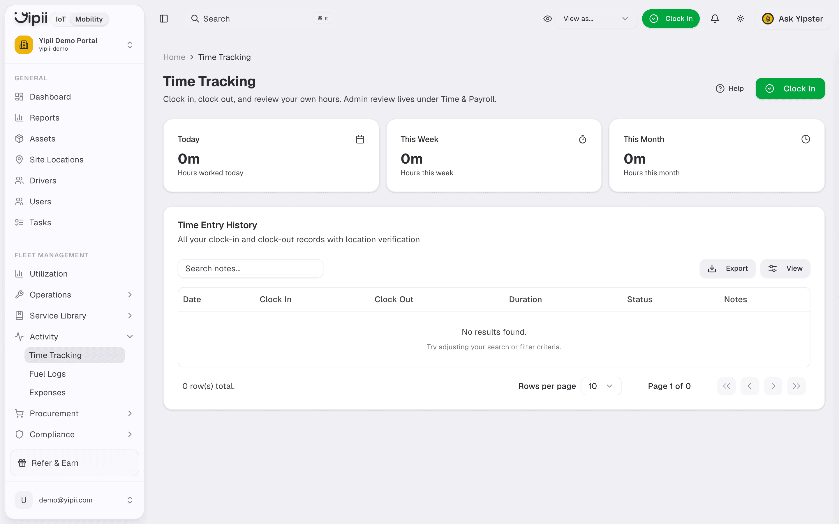
Task: Click the eye icon beside View as
Action: 547,19
